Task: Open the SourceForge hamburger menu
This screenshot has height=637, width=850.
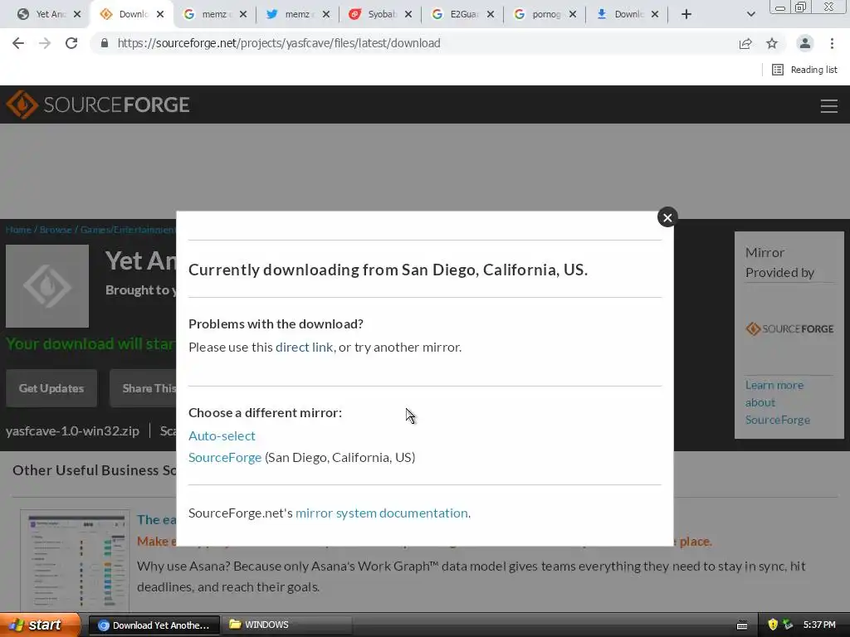Action: click(x=829, y=105)
